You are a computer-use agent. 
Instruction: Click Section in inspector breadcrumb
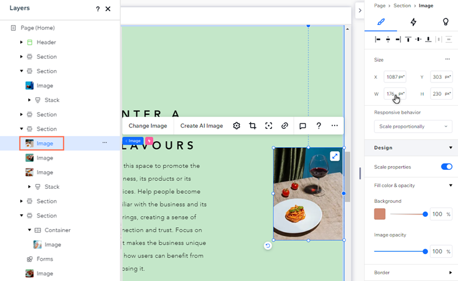pyautogui.click(x=402, y=5)
